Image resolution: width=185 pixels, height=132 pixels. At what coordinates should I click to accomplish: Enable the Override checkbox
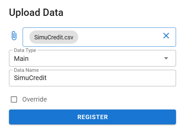[x=14, y=99]
